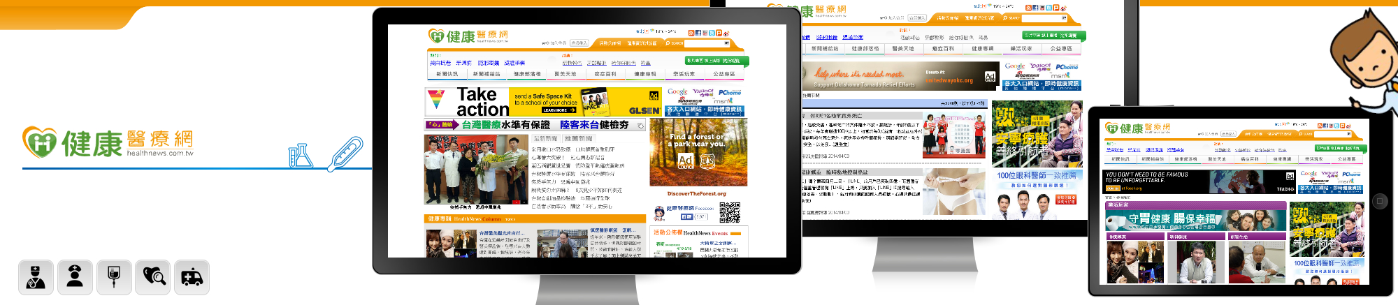This screenshot has width=1398, height=305.
Task: Switch to the 推薦新聞 news tab
Action: (x=577, y=139)
